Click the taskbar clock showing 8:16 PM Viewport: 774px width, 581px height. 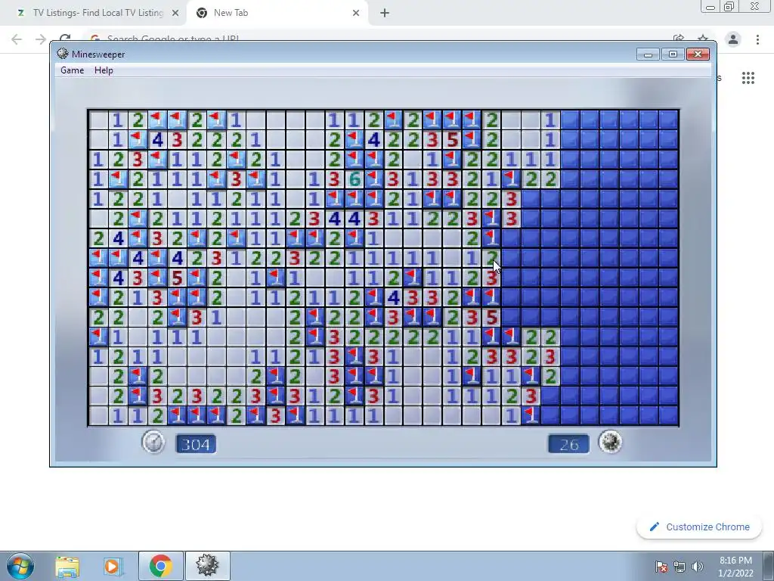[x=735, y=567]
